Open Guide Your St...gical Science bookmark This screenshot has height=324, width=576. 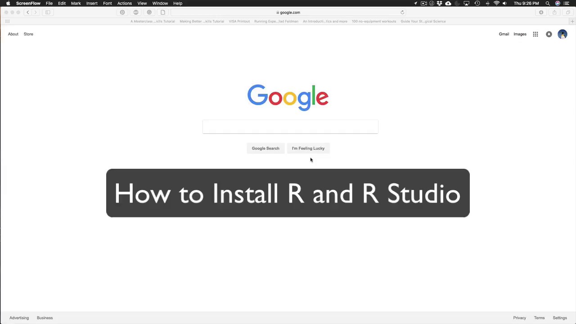(423, 21)
